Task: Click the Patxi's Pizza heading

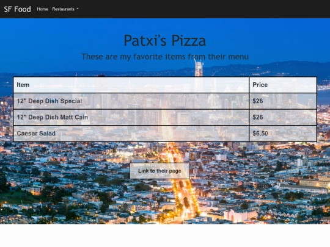Action: pos(165,40)
